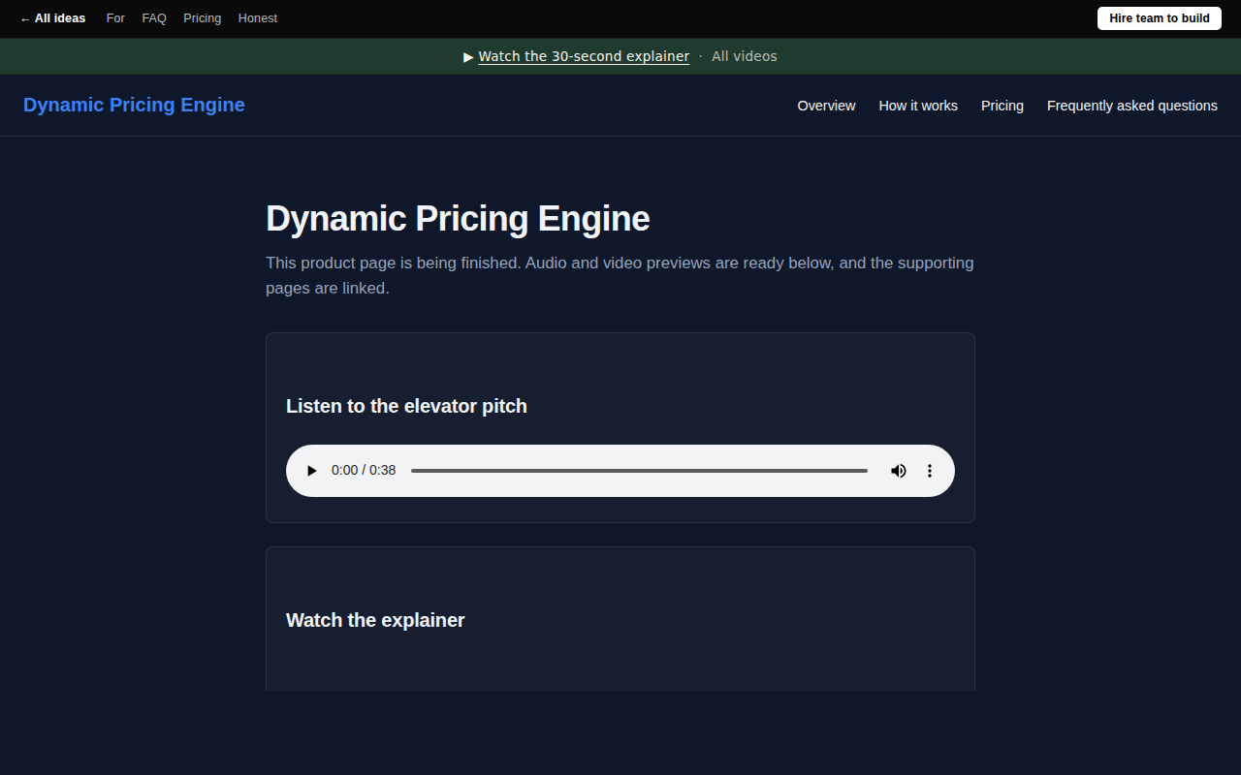Click the Dynamic Pricing Engine logo link

click(x=134, y=105)
